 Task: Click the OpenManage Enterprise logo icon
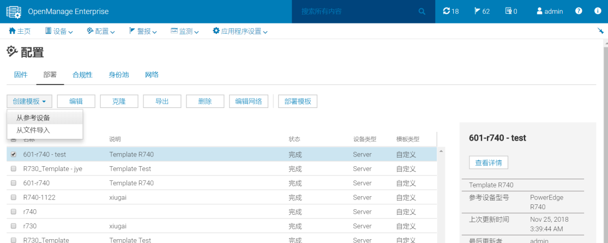[x=14, y=11]
